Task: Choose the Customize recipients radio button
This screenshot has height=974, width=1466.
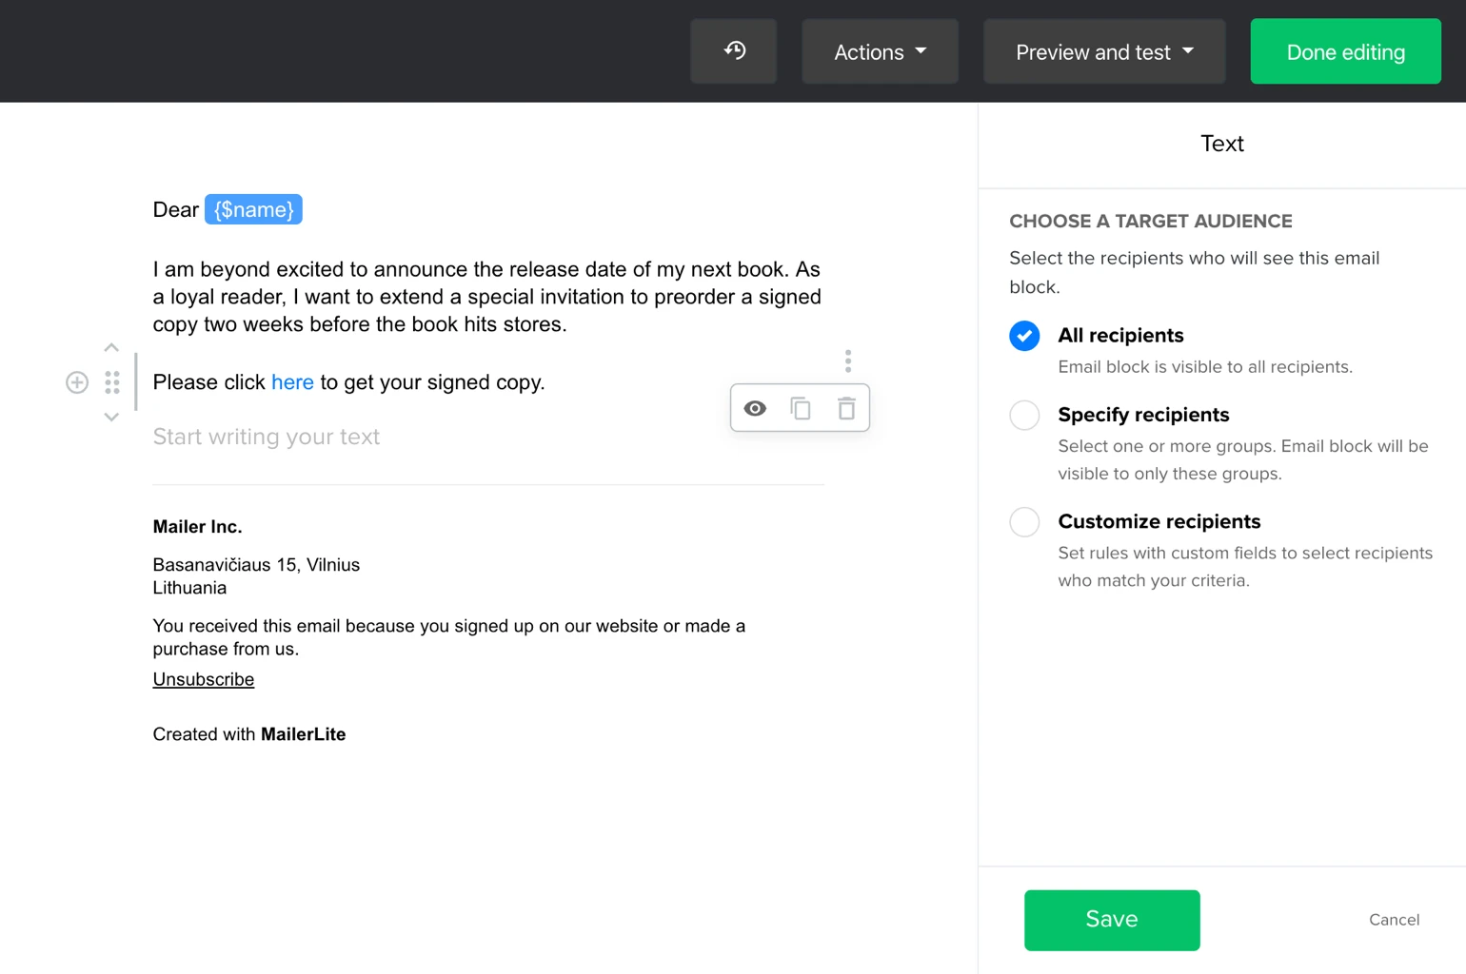Action: pyautogui.click(x=1024, y=522)
